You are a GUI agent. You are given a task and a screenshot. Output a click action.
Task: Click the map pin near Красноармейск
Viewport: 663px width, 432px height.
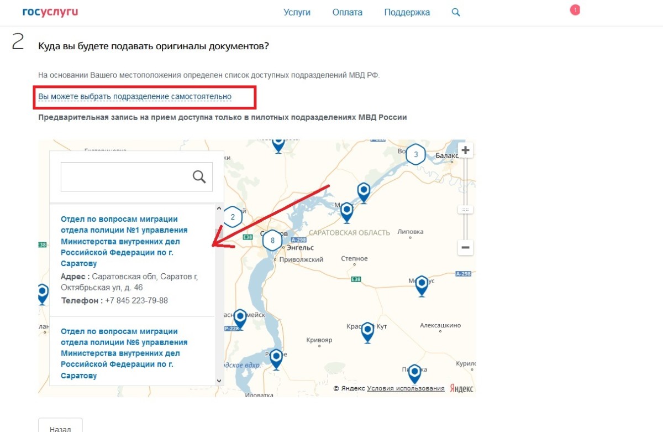[240, 317]
